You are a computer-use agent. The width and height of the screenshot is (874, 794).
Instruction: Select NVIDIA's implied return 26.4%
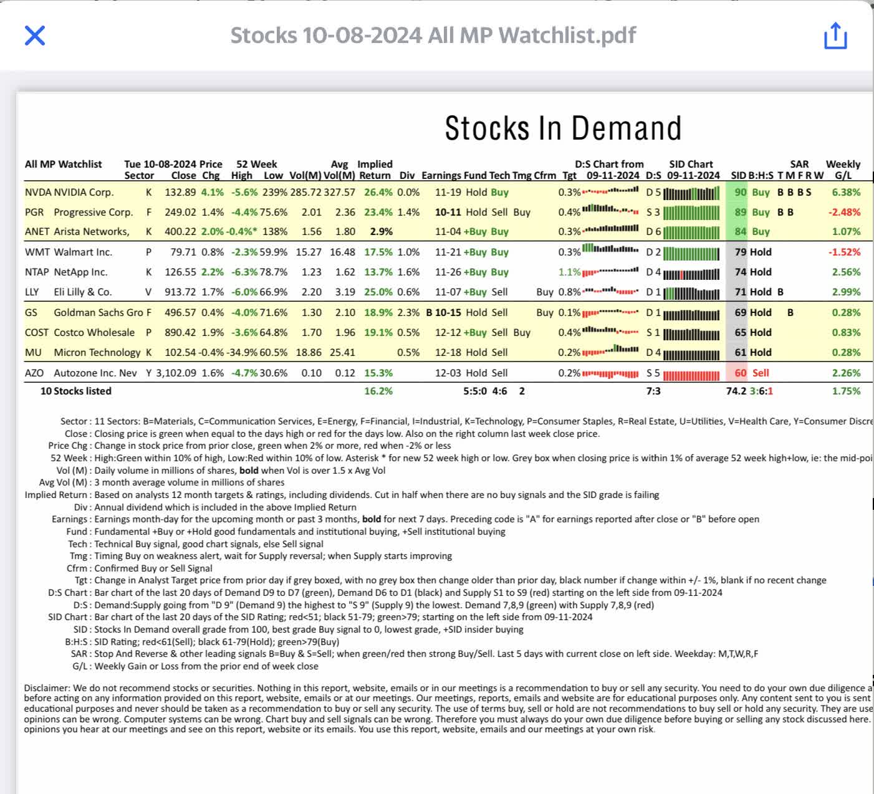(378, 192)
